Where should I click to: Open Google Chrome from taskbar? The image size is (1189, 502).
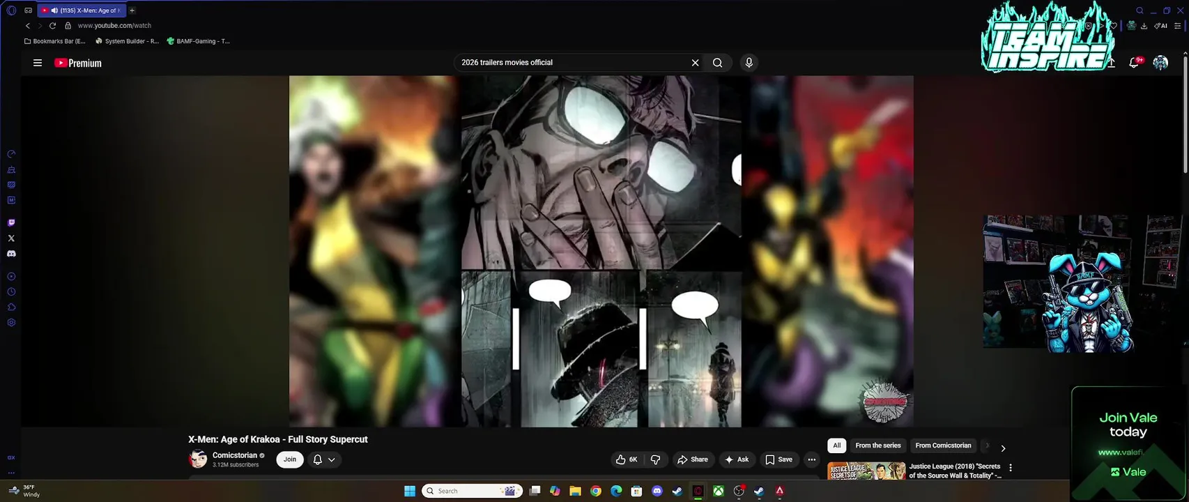[x=595, y=491]
